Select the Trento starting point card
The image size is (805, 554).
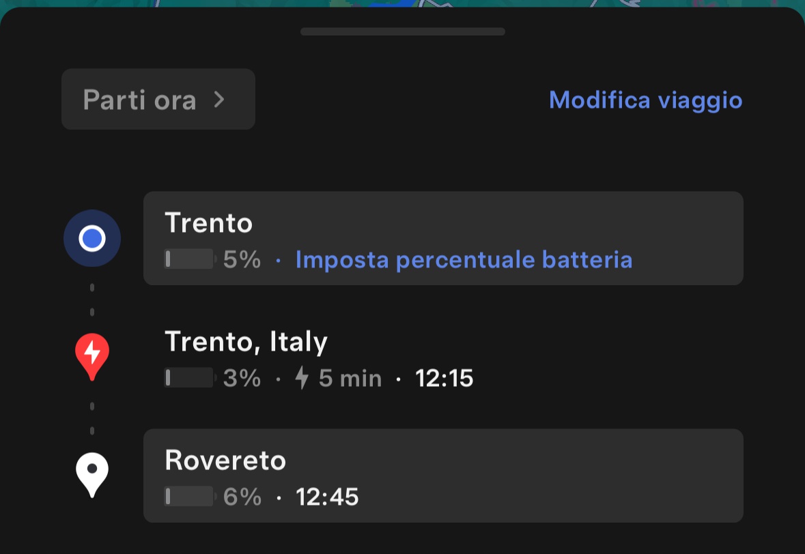tap(443, 239)
